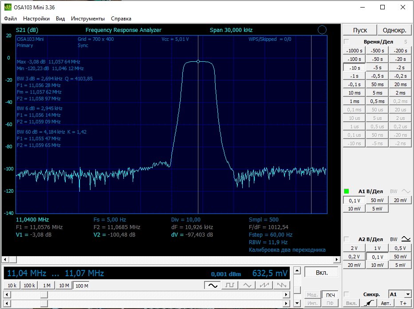Toggle the Синхр. checkbox
Image resolution: width=414 pixels, height=309 pixels.
[347, 294]
